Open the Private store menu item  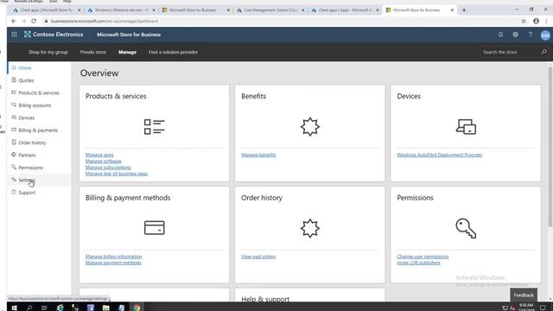(92, 52)
